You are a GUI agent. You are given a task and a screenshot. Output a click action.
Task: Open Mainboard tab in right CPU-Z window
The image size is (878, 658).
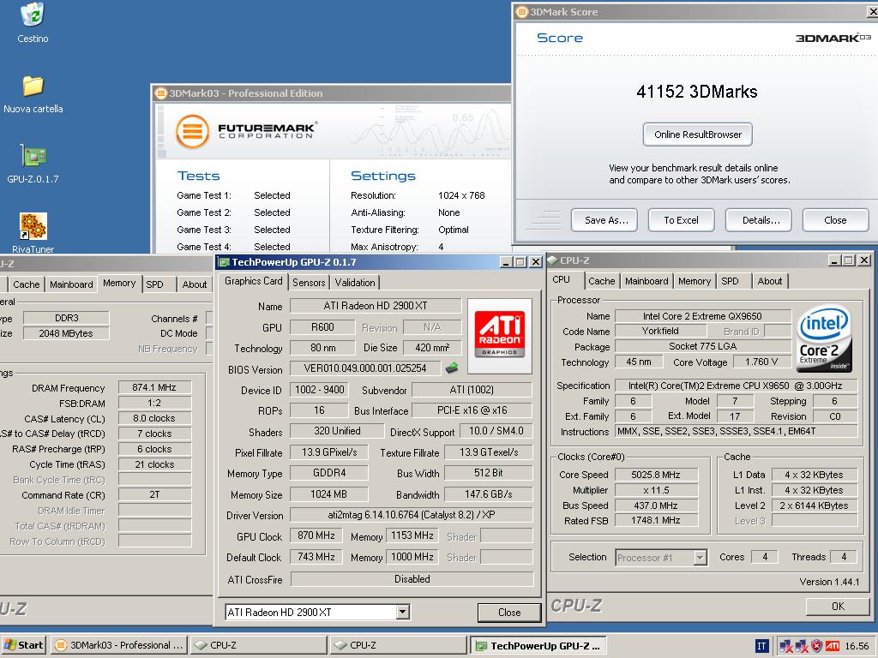click(646, 281)
